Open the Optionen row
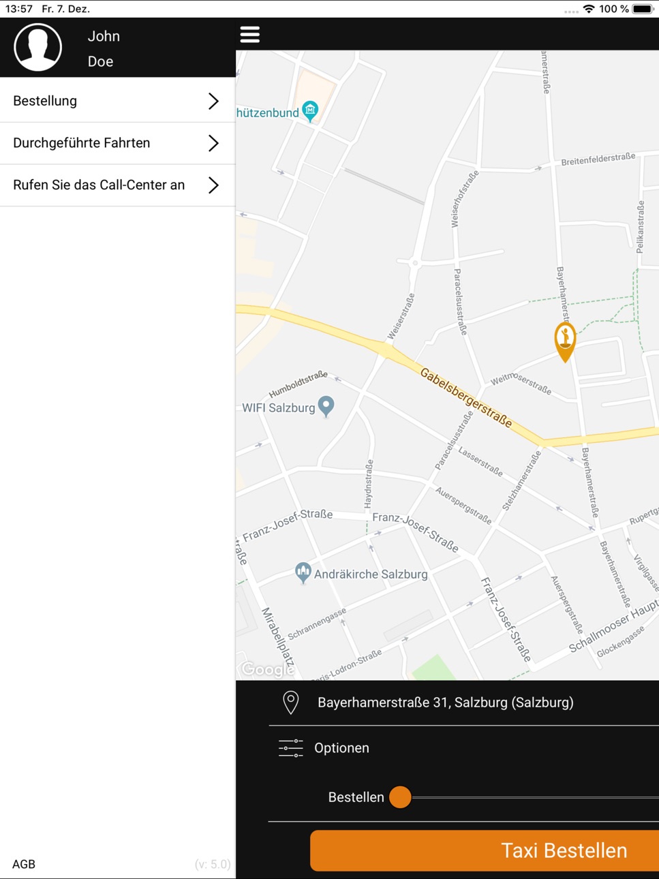The height and width of the screenshot is (879, 659). click(x=463, y=748)
